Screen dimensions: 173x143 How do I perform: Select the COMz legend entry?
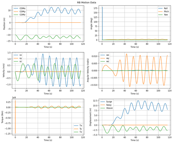coord(19,15)
